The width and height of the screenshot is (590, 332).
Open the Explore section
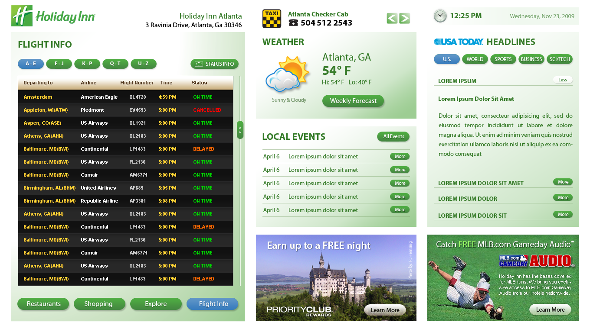(x=156, y=304)
